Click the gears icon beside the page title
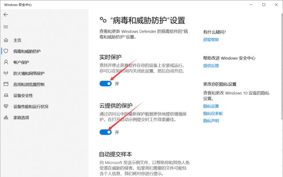This screenshot has height=177, width=283. coord(103,20)
